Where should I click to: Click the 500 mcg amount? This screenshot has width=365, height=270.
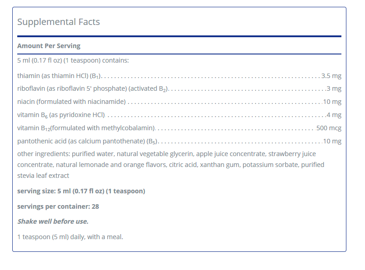pos(329,128)
